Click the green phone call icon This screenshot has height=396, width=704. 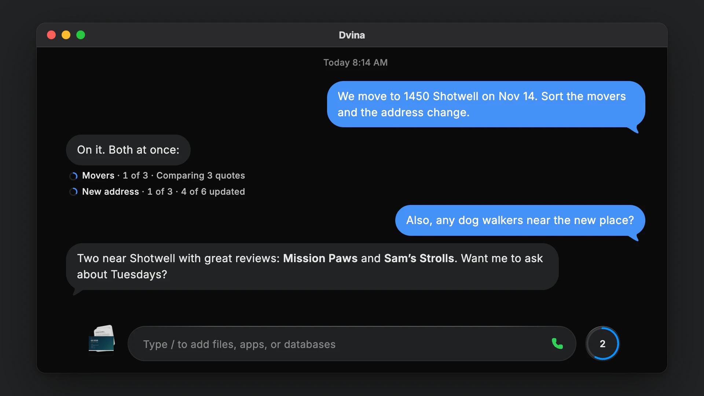[x=557, y=344]
